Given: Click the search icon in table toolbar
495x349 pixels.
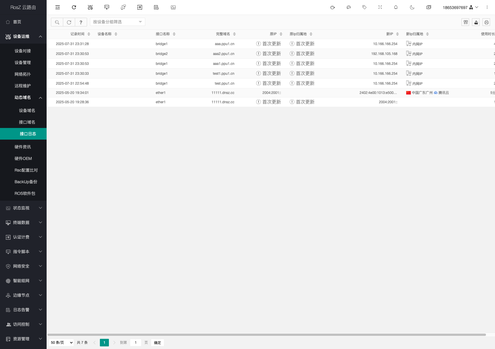Looking at the screenshot, I should coord(57,22).
